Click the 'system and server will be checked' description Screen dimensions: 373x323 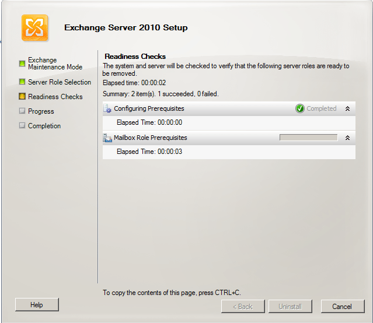226,69
